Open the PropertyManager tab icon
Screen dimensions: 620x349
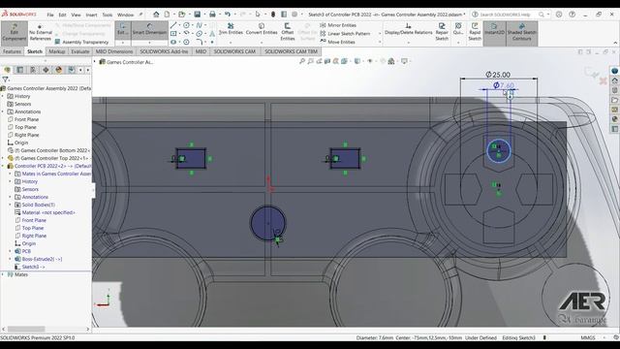click(19, 70)
